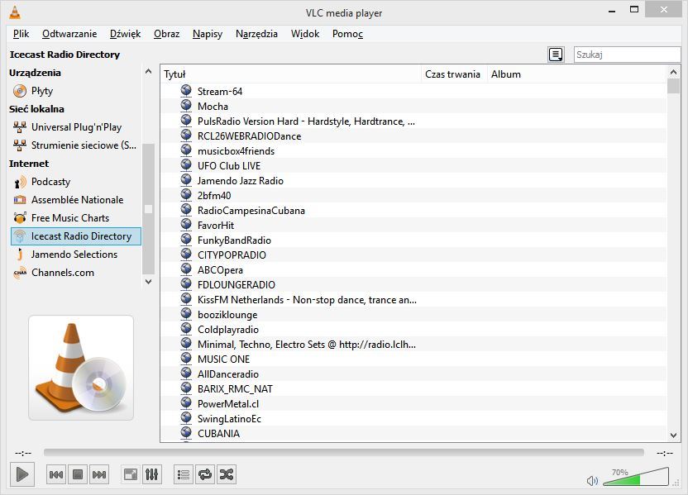
Task: Open extended settings equalizer icon
Action: (152, 474)
